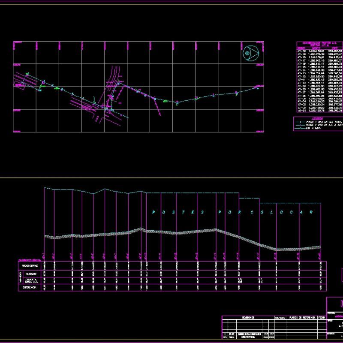The height and width of the screenshot is (343, 343).
Task: Click the REVISIONES title block heading
Action: (x=247, y=318)
